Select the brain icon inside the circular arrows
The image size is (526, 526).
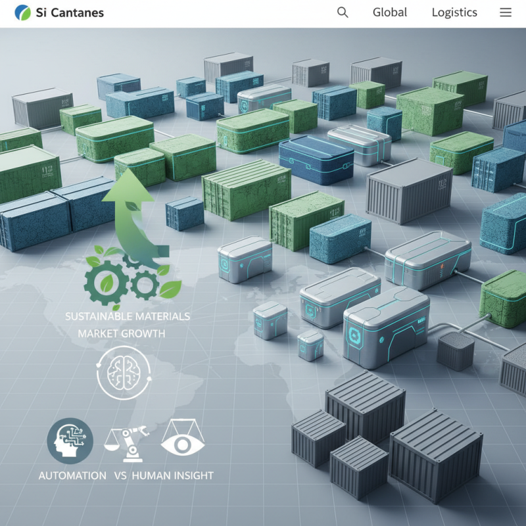click(x=123, y=373)
